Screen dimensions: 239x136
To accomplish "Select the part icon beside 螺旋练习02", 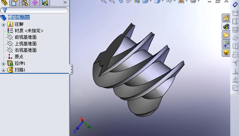I will click(4, 17).
